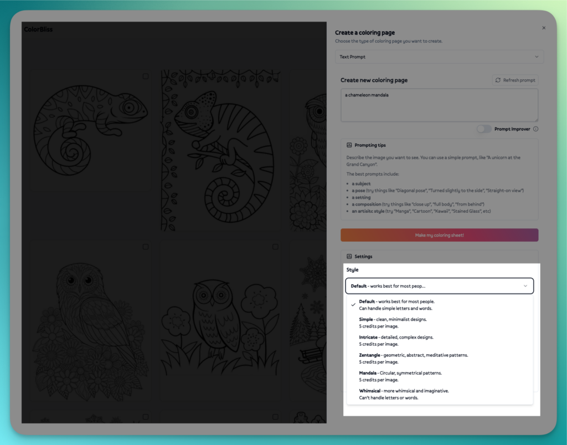
Task: Click the Refresh prompt button
Action: (x=515, y=80)
